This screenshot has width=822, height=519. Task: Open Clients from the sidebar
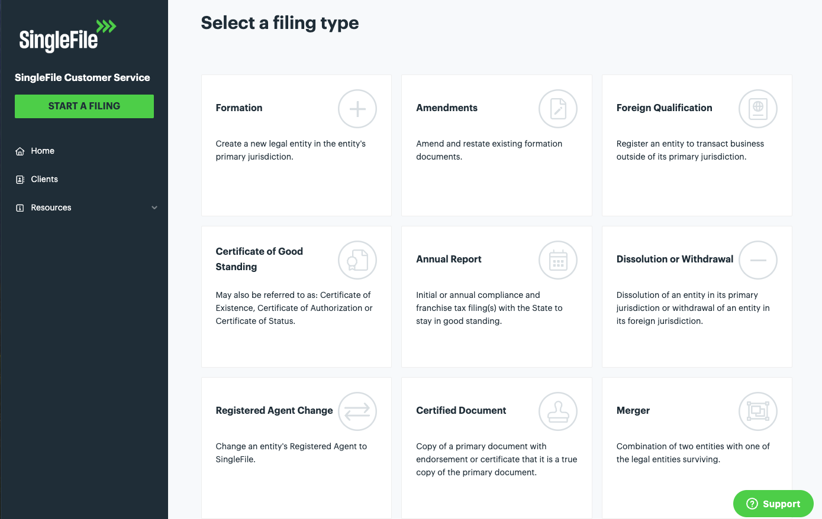[x=44, y=179]
